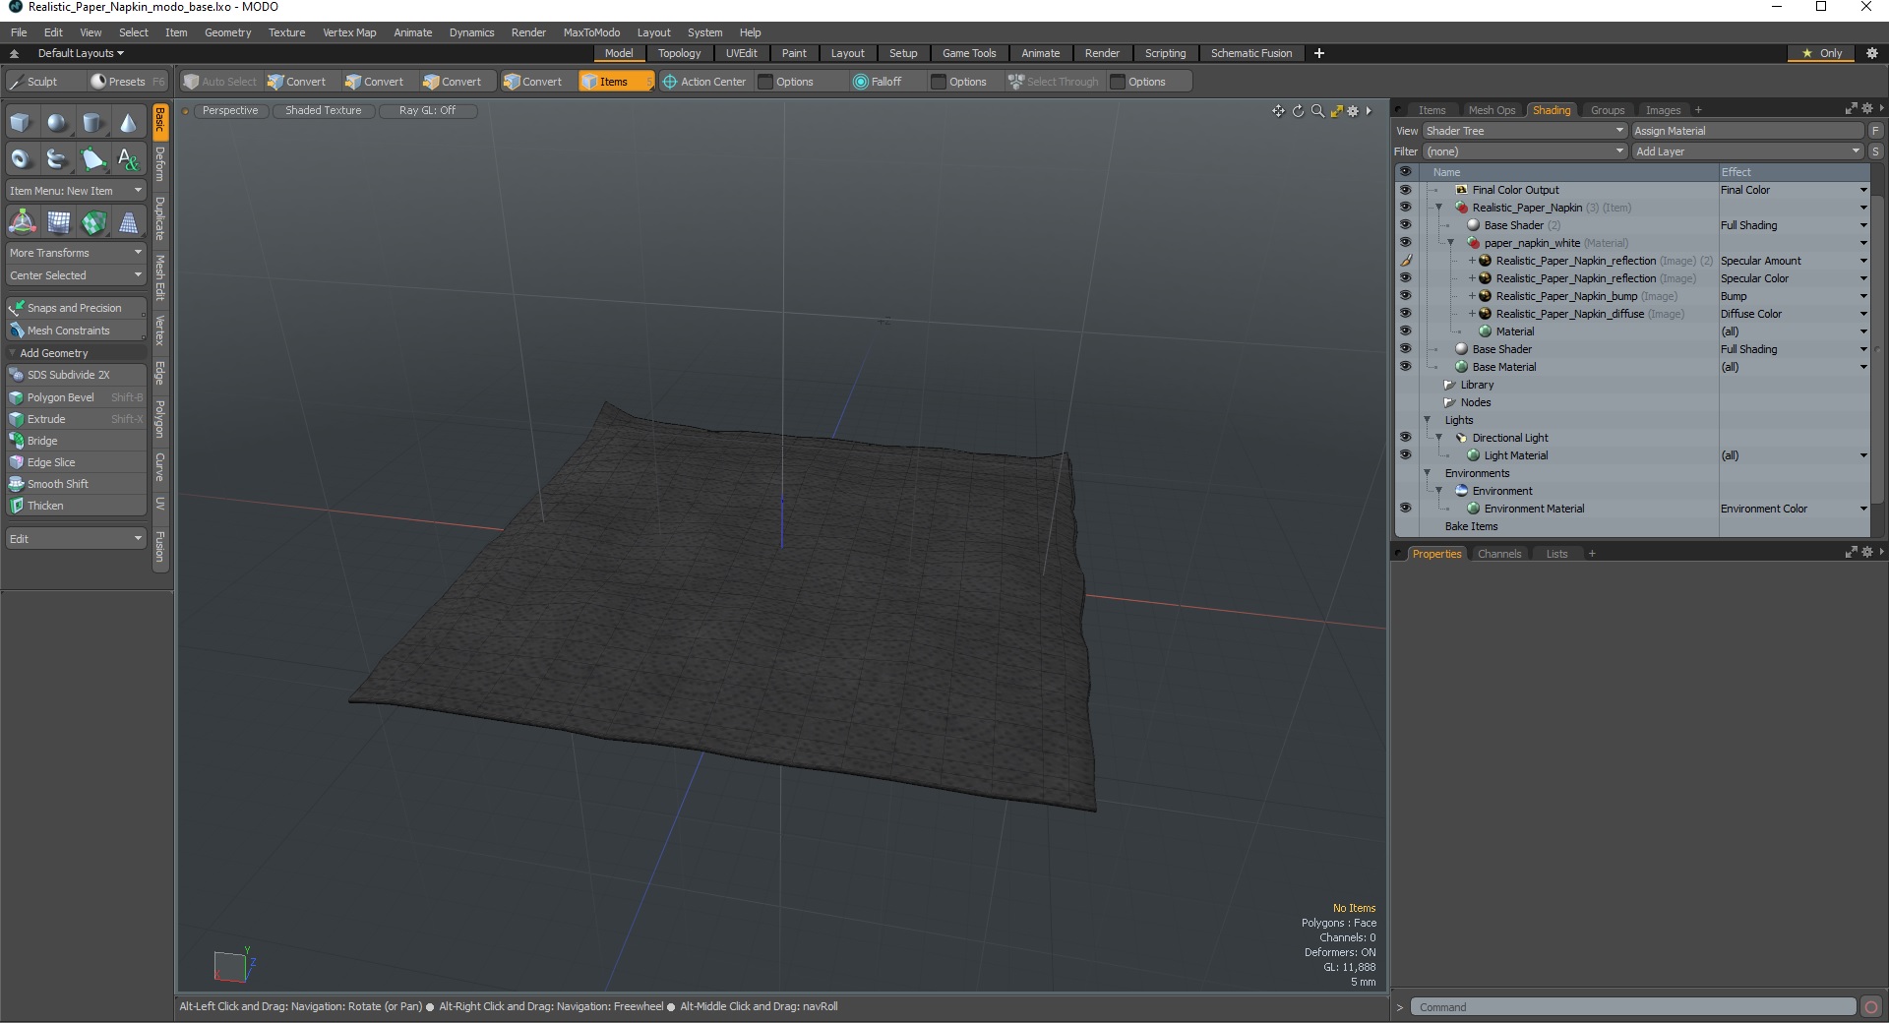Select the torus primitive tool icon
This screenshot has height=1023, width=1889.
coord(22,158)
